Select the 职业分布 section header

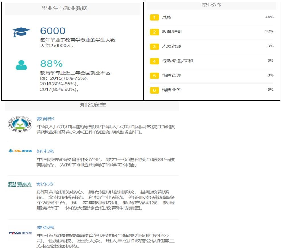(x=212, y=5)
